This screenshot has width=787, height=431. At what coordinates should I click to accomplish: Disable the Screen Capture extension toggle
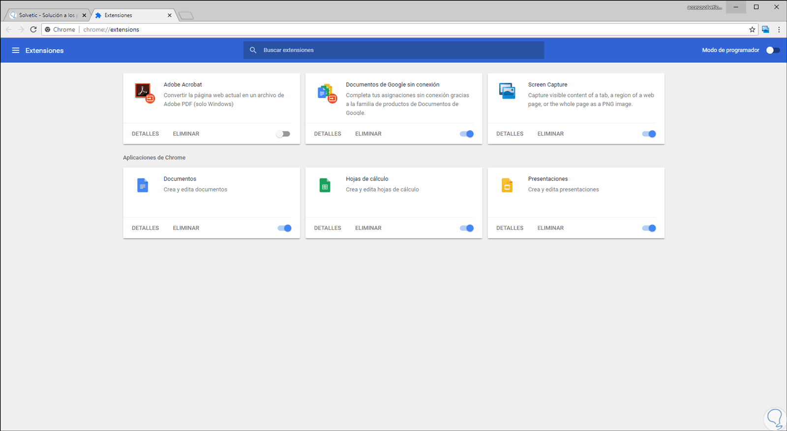click(649, 134)
